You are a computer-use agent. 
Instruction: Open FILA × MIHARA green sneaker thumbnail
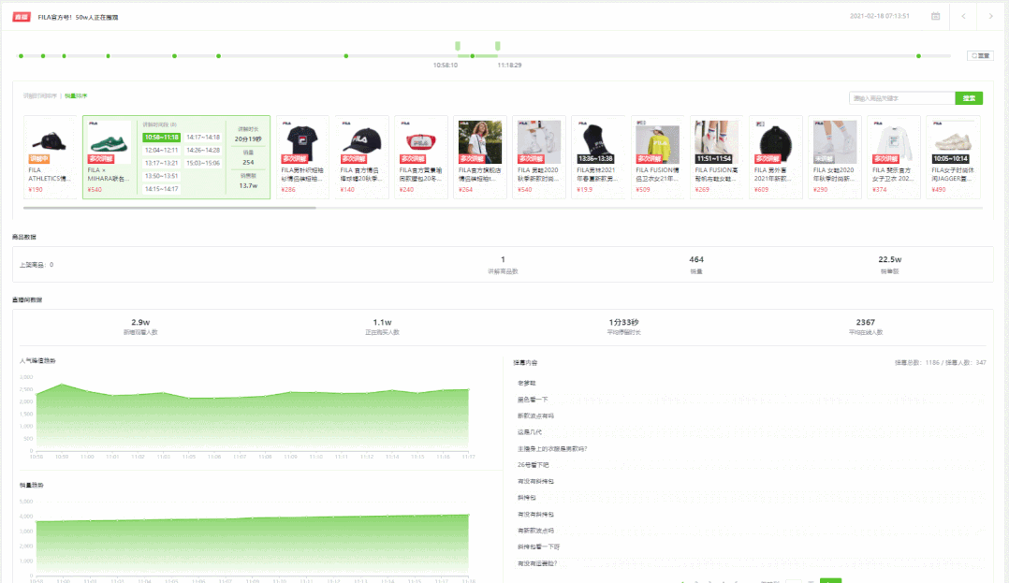pyautogui.click(x=109, y=142)
